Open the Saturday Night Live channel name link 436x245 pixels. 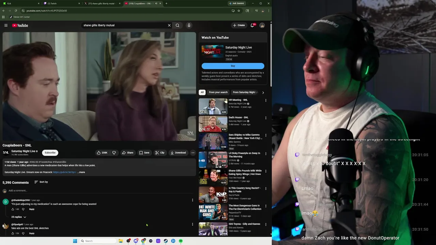[x=24, y=151]
